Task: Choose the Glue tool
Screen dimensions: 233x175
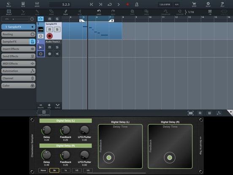Action: 37,12
